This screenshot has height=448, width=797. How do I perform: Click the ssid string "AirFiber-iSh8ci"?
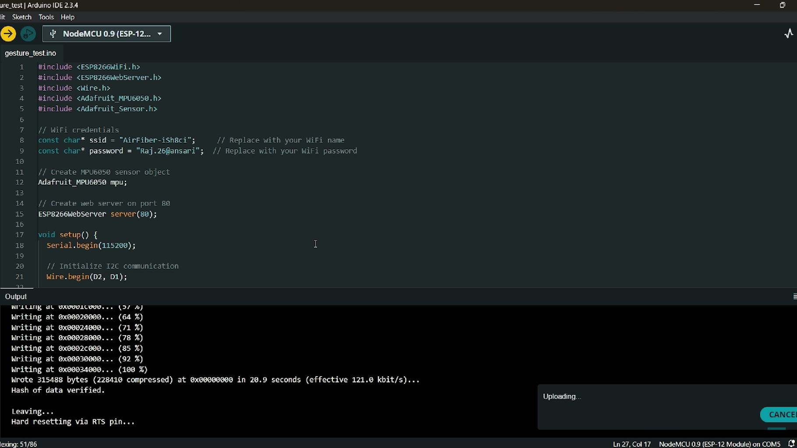tap(155, 140)
